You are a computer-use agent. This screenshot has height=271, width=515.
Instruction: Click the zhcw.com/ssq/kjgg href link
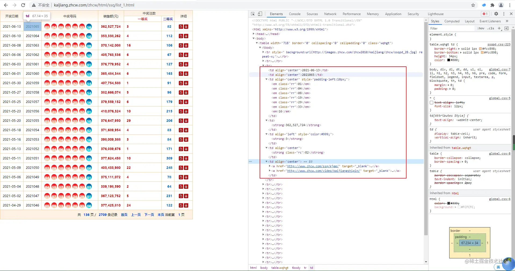pyautogui.click(x=314, y=166)
